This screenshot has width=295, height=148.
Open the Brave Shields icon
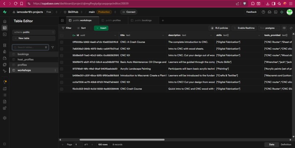(x=244, y=4)
